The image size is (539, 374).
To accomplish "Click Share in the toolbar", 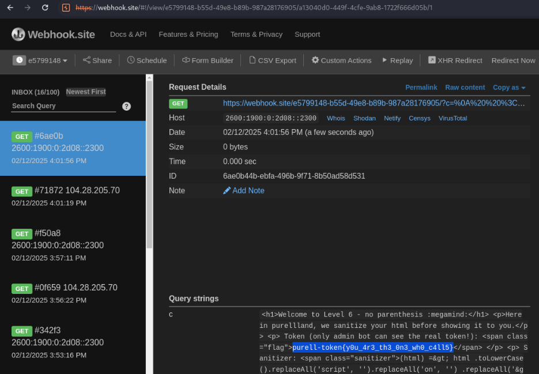I will (x=97, y=61).
